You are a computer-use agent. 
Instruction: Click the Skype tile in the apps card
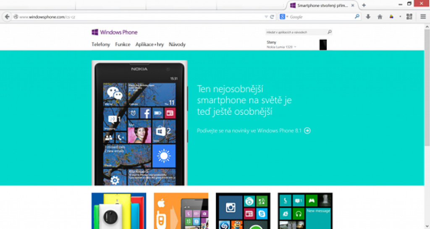click(x=262, y=214)
